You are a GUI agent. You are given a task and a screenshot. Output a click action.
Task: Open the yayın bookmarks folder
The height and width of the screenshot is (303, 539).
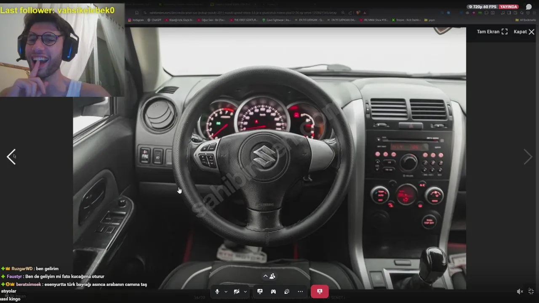click(430, 20)
